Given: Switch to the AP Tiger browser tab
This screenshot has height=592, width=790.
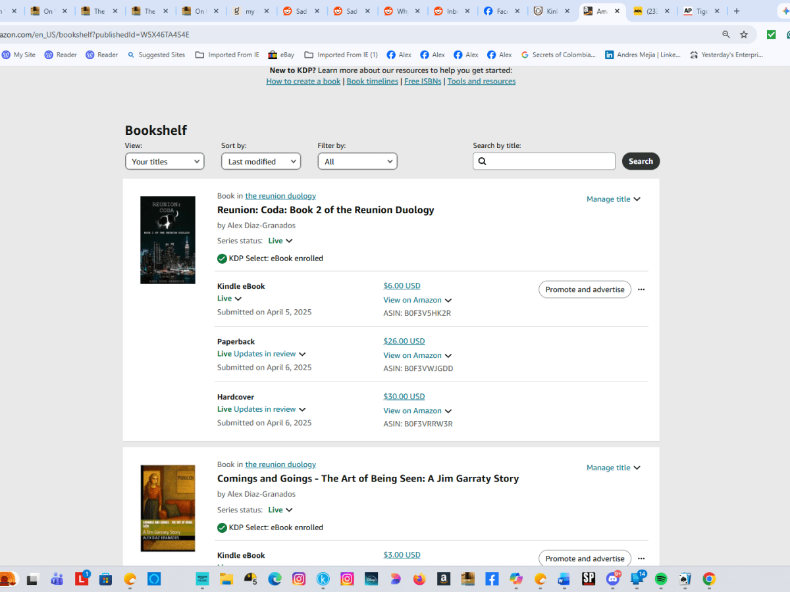Looking at the screenshot, I should 701,11.
